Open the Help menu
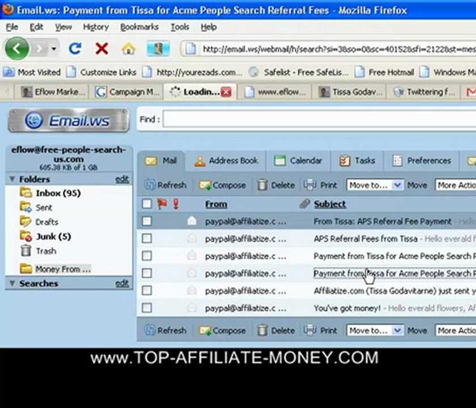The width and height of the screenshot is (476, 408). click(x=209, y=27)
